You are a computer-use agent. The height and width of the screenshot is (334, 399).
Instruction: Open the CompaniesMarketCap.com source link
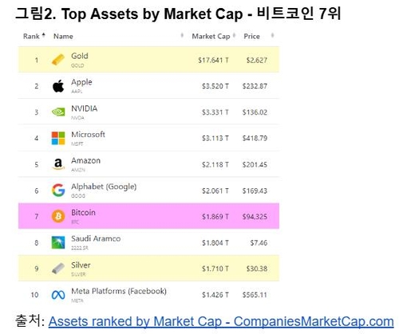(x=221, y=321)
